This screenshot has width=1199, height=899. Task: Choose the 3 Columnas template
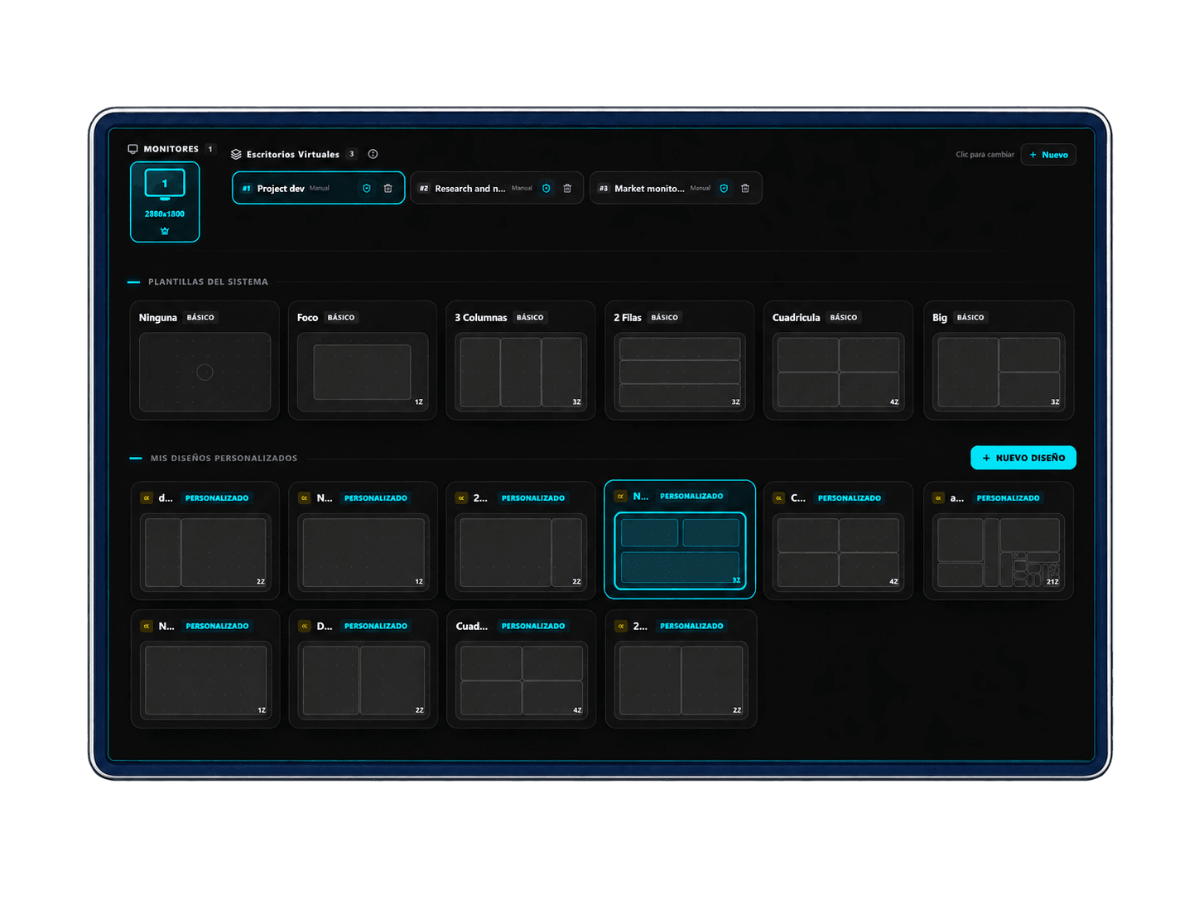[x=521, y=360]
